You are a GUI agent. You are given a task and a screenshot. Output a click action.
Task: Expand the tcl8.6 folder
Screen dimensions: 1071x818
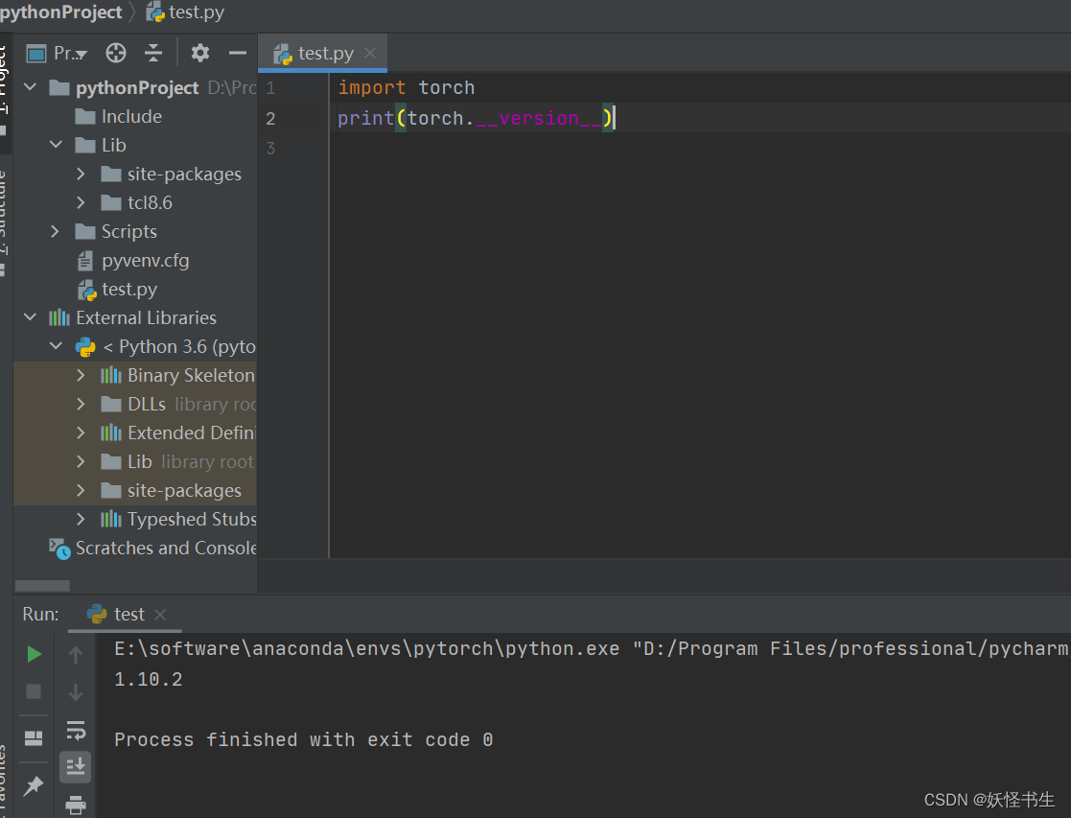(x=81, y=202)
